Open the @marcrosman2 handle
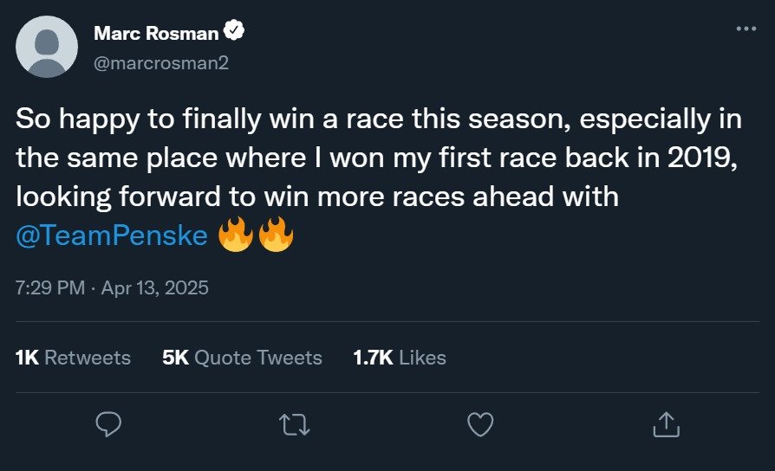Image resolution: width=775 pixels, height=471 pixels. coord(161,62)
